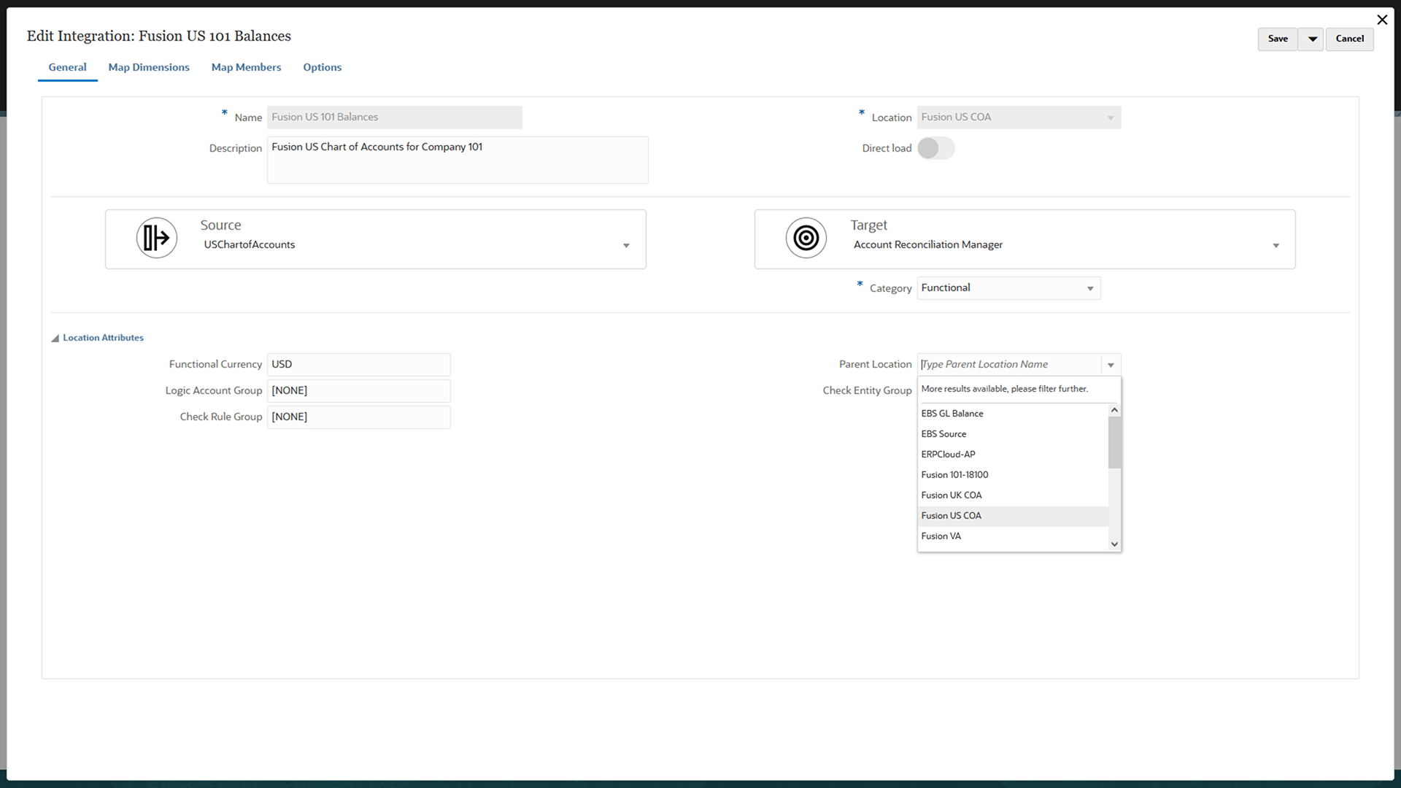
Task: Switch to the Options tab
Action: 322,67
